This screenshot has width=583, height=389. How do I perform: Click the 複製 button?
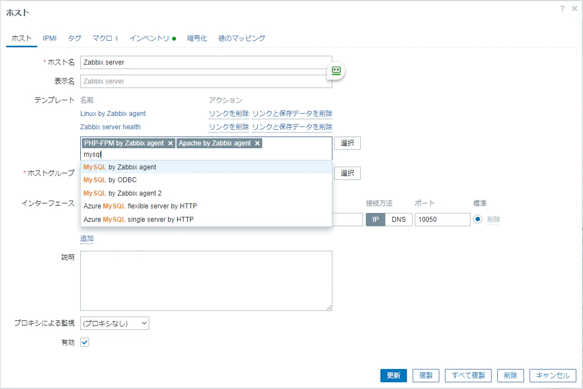[426, 376]
